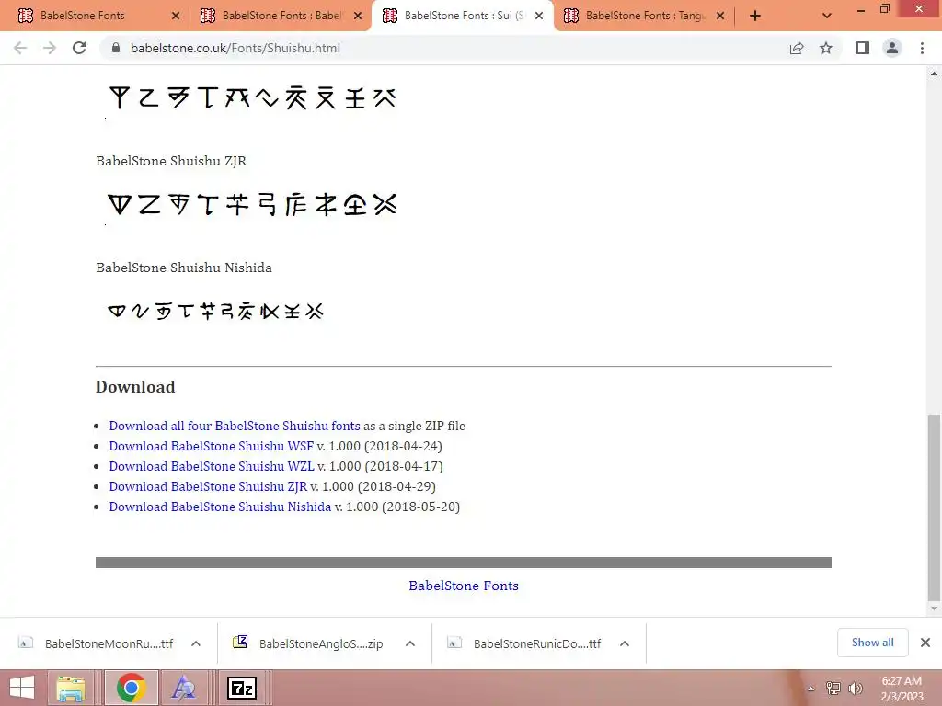The image size is (942, 706).
Task: Click the address bar URL
Action: coord(235,48)
